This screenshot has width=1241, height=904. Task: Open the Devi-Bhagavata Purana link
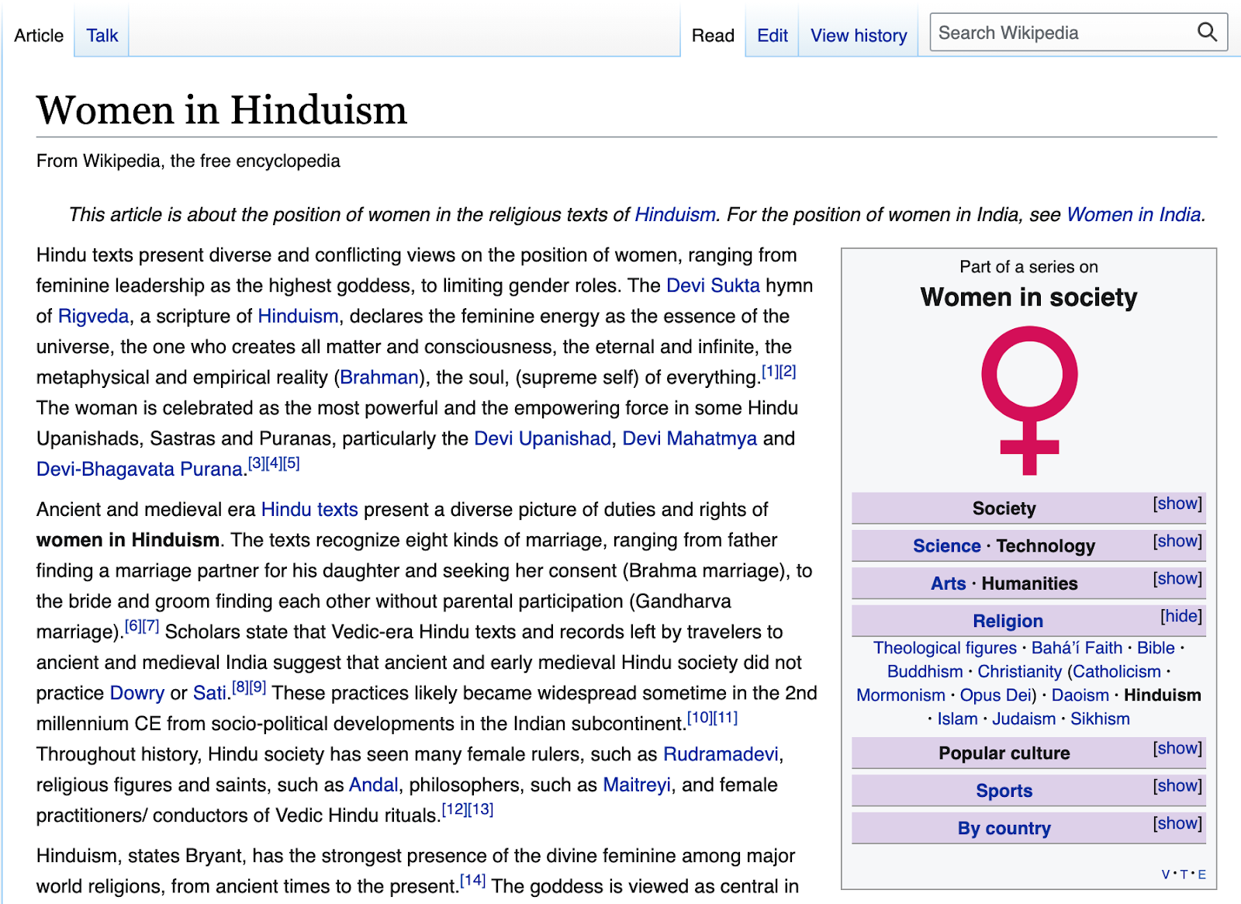(140, 469)
